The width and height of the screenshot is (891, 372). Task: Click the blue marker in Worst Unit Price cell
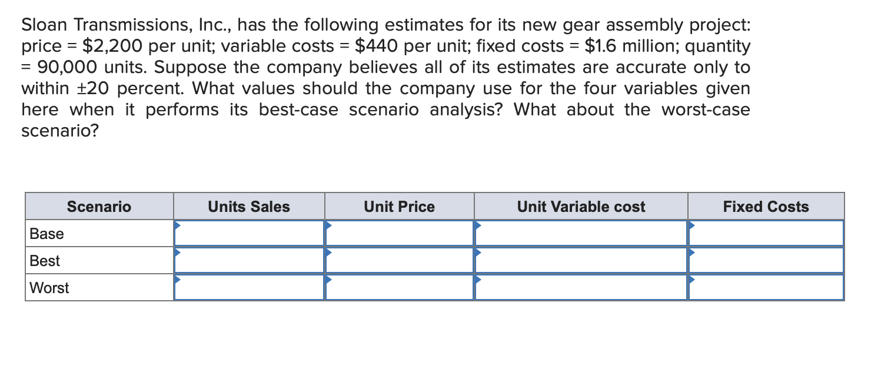click(x=328, y=281)
